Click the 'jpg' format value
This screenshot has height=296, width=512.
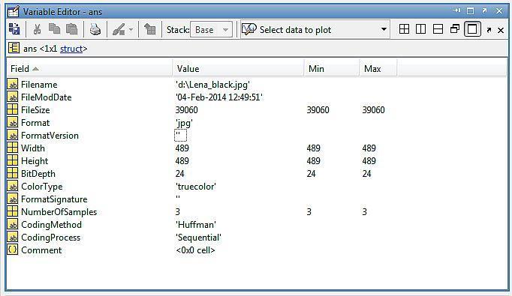(184, 123)
